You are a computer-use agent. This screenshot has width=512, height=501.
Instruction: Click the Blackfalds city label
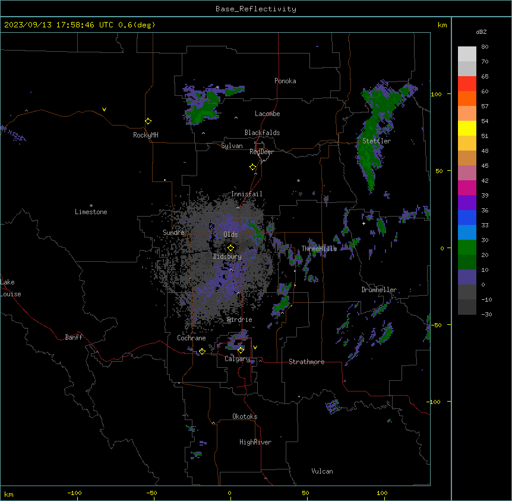coord(262,133)
